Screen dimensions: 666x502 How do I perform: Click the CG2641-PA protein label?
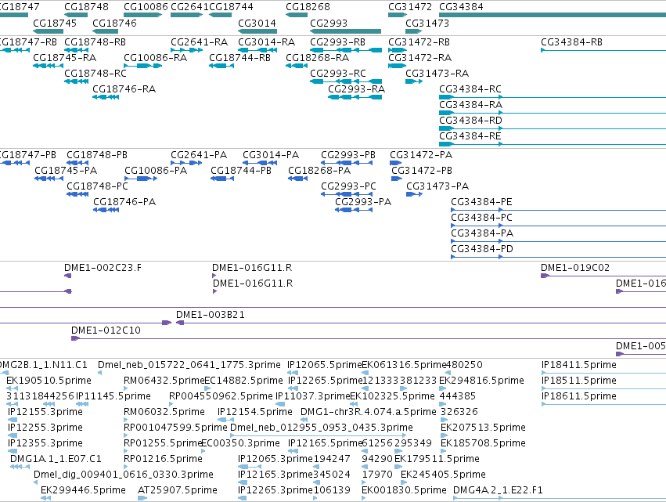pyautogui.click(x=199, y=155)
